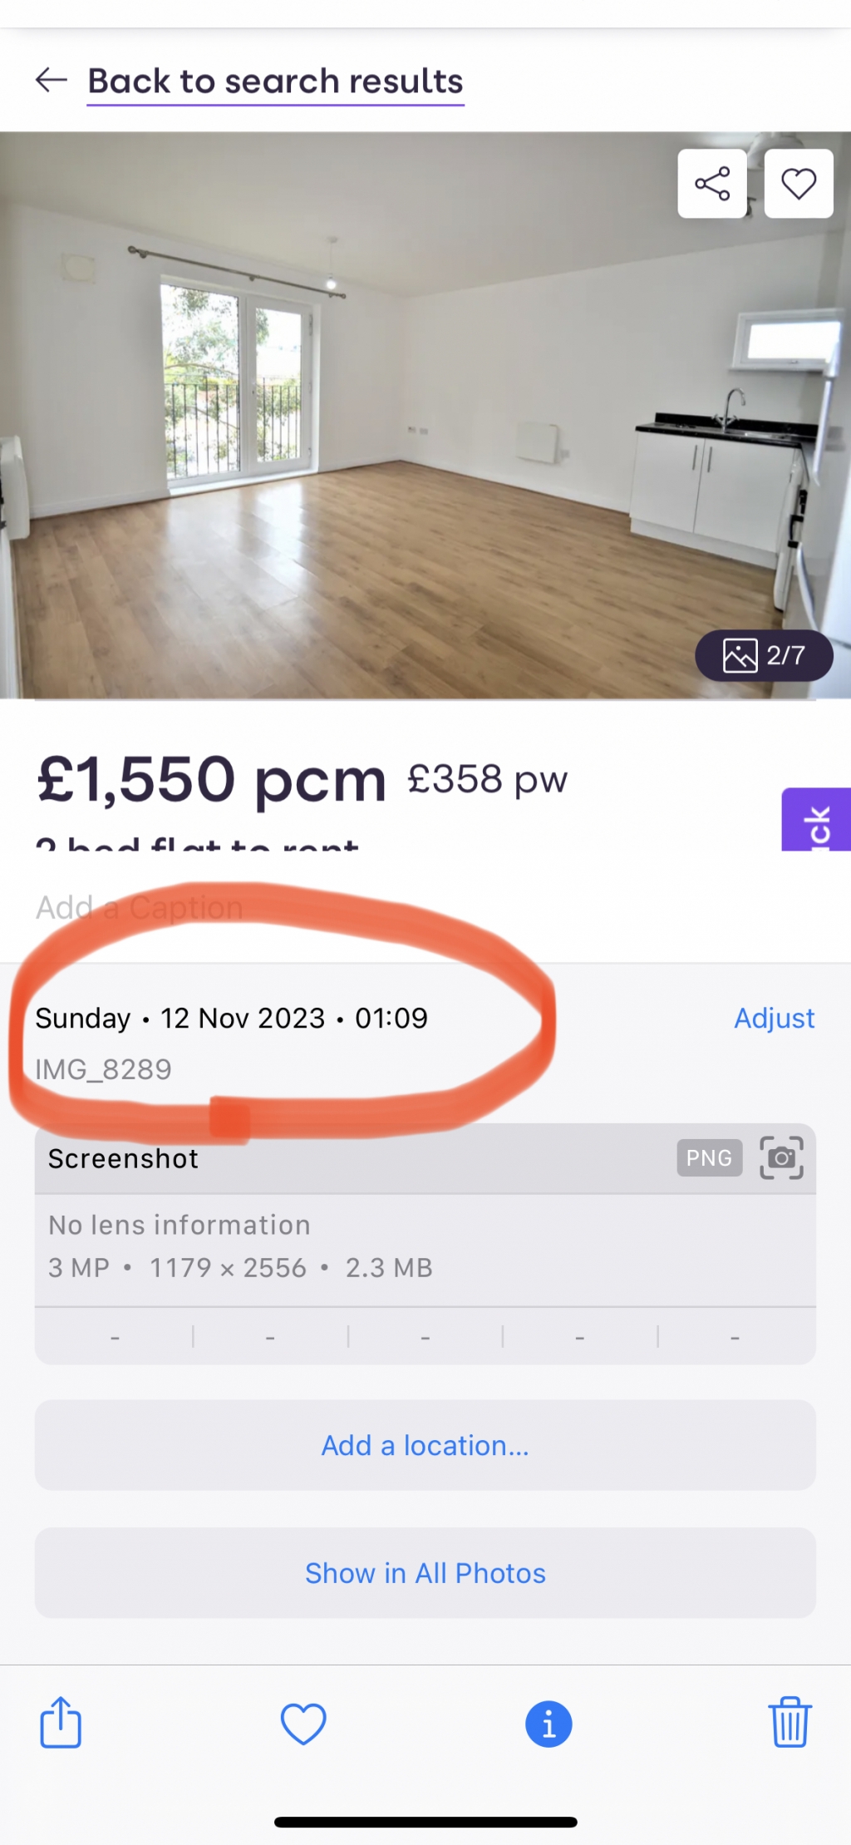Toggle the info panel button
The width and height of the screenshot is (851, 1845).
(x=548, y=1724)
